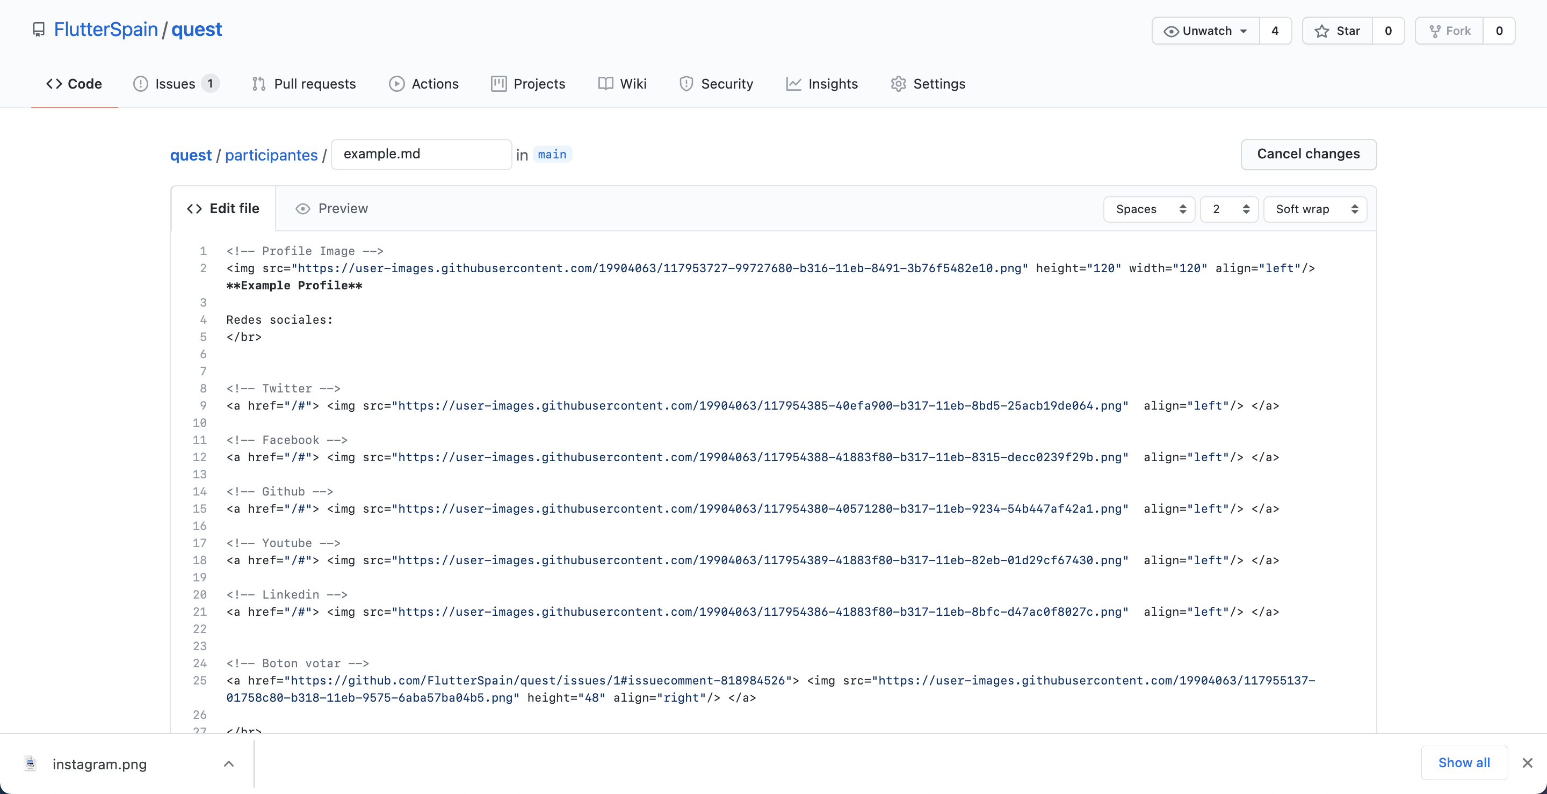Click the forks count 0
Screen dimensions: 1547x794
pyautogui.click(x=1499, y=31)
